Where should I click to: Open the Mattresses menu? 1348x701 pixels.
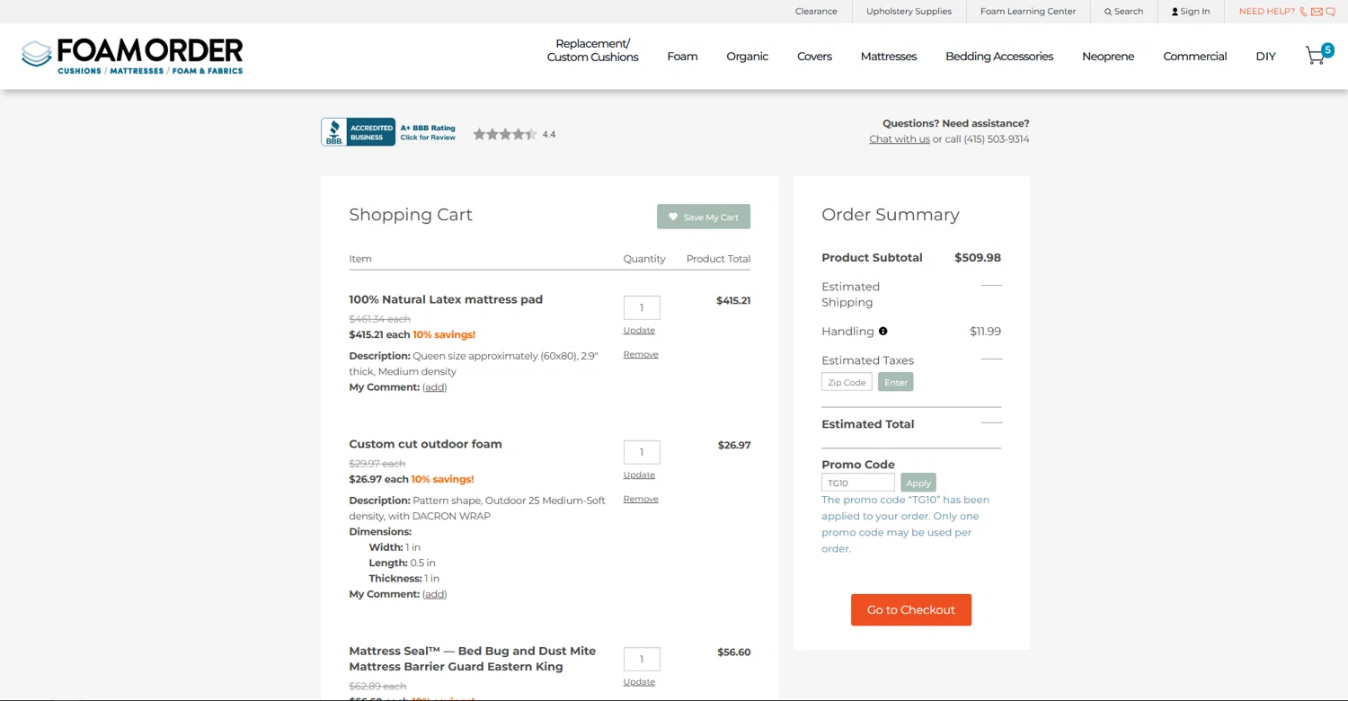click(889, 56)
